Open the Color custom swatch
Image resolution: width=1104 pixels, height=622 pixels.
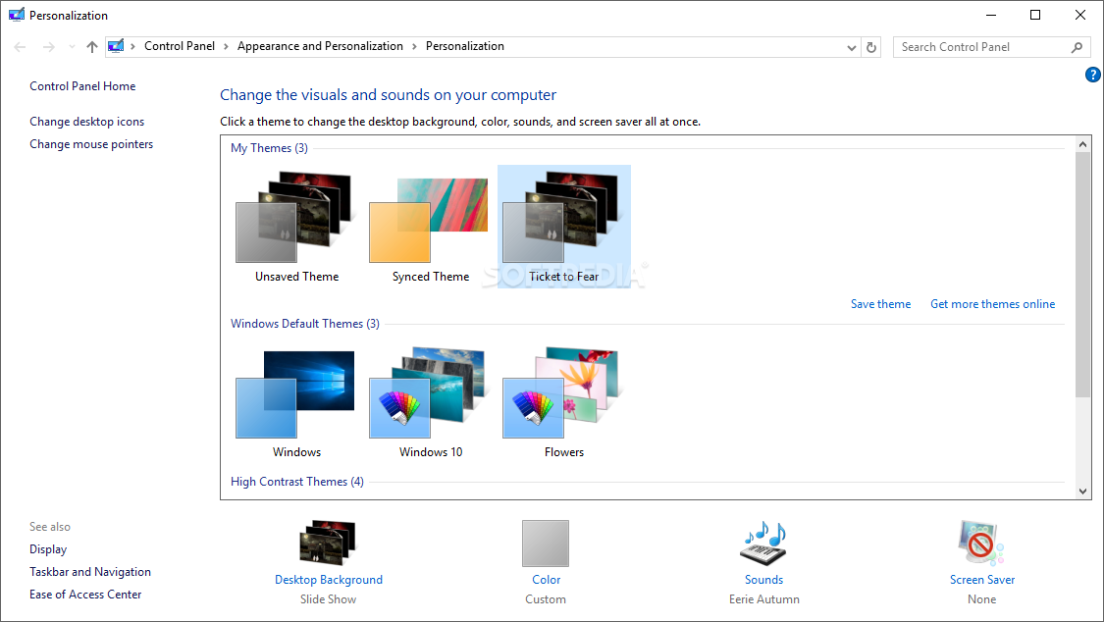point(546,544)
